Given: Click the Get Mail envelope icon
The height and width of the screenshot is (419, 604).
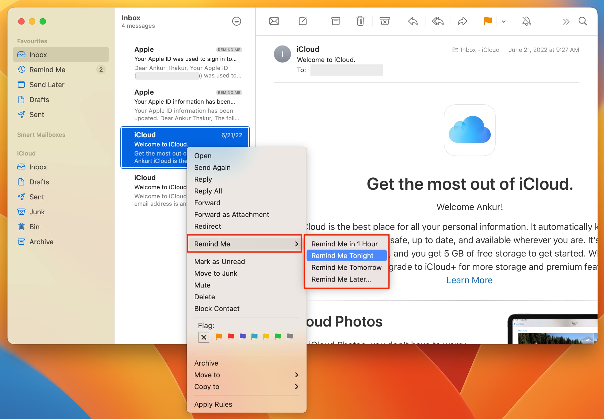Looking at the screenshot, I should pyautogui.click(x=274, y=21).
